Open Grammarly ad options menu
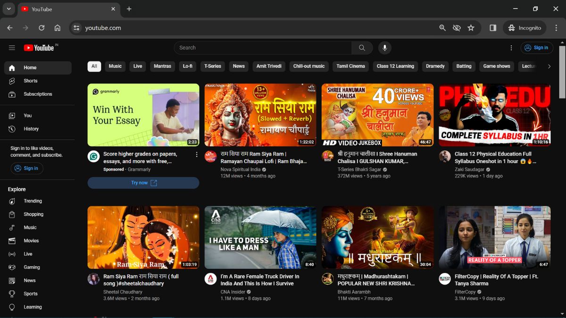 click(197, 155)
